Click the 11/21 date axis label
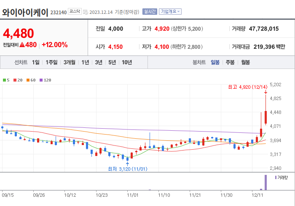Screen dimensions: 295x206 [195, 195]
